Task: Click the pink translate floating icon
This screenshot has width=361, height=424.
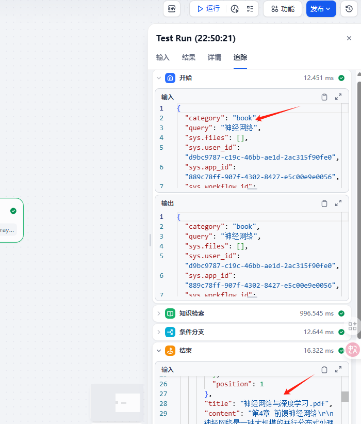Action: point(353,350)
